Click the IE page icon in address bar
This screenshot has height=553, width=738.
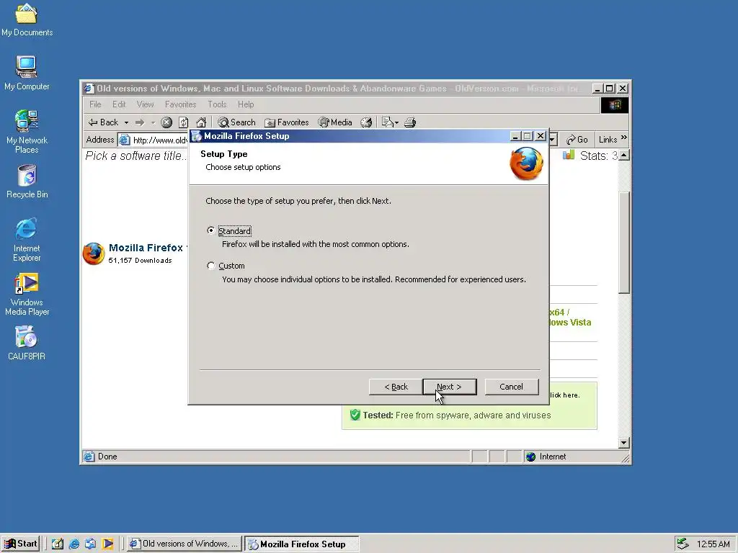point(124,140)
